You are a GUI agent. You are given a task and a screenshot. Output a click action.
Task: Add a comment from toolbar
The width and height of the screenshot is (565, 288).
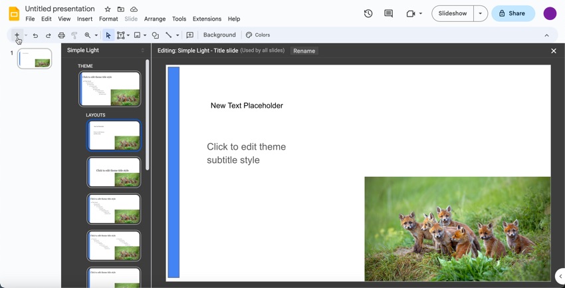point(190,35)
